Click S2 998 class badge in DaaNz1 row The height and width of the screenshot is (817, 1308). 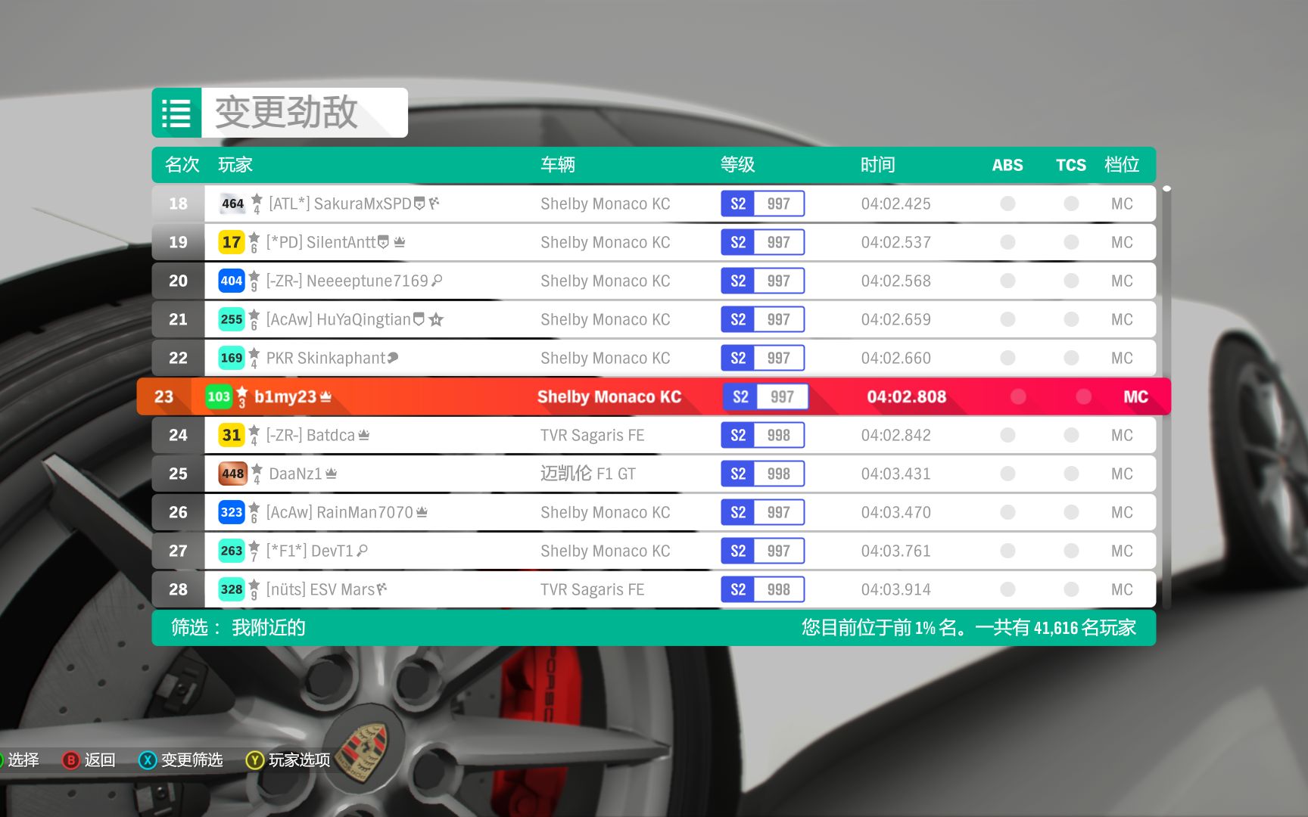click(x=762, y=474)
